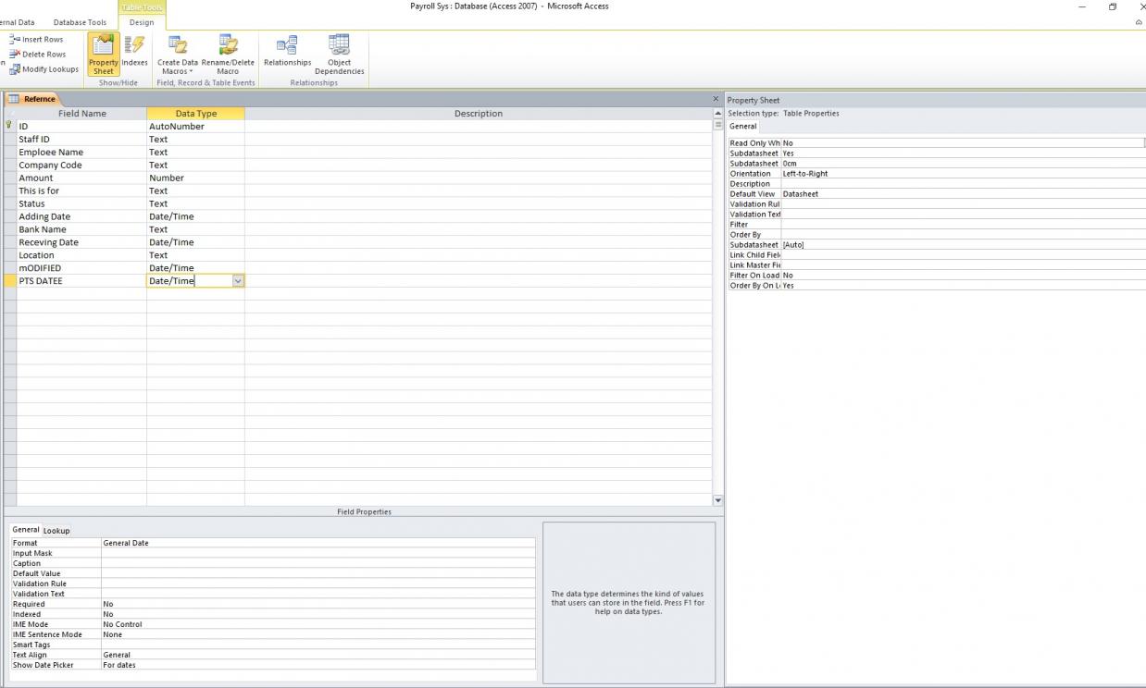This screenshot has width=1146, height=688.
Task: Click the Order By property in Property Sheet
Action: click(963, 235)
